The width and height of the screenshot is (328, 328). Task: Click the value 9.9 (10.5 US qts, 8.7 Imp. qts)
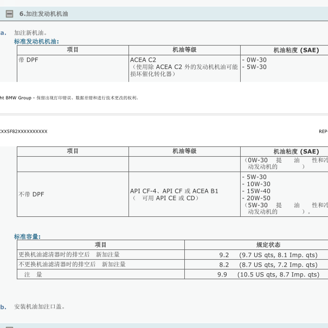268,274
